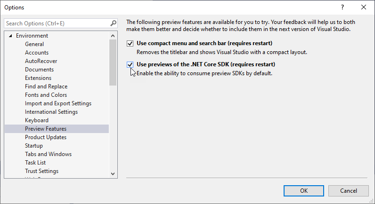Collapse the Environment tree node

(x=10, y=36)
